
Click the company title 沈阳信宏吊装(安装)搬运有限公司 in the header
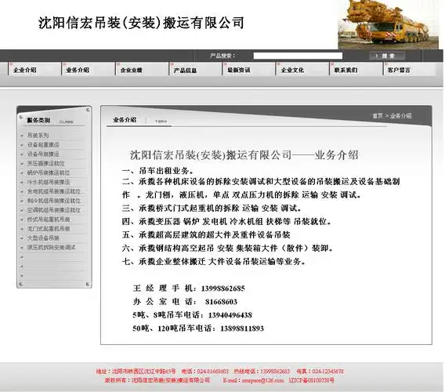[x=141, y=23]
